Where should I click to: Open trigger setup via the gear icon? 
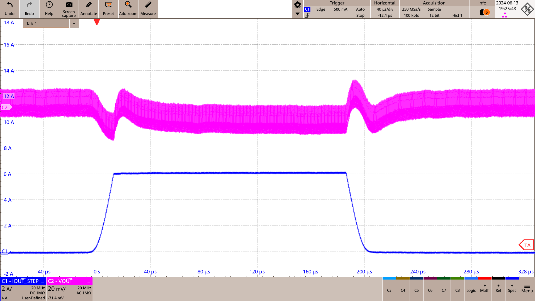[297, 5]
